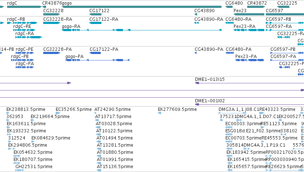Select the Pex23-PA protein feature
The width and height of the screenshot is (304, 172).
[x=249, y=60]
